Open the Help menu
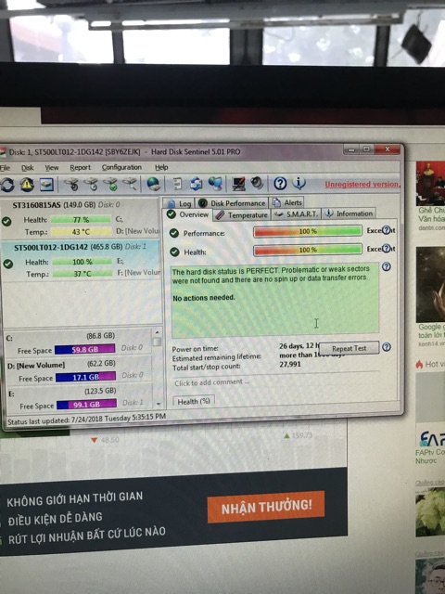 click(161, 167)
